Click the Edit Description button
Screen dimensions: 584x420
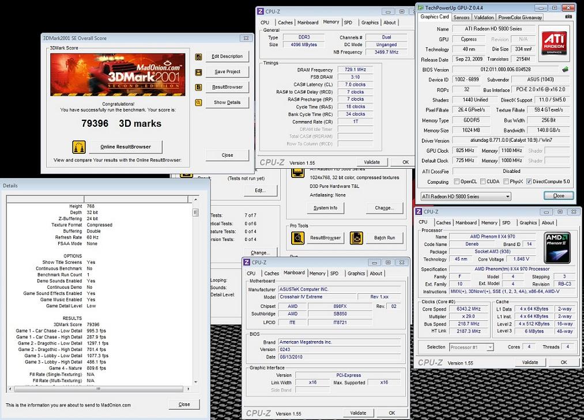tap(227, 56)
